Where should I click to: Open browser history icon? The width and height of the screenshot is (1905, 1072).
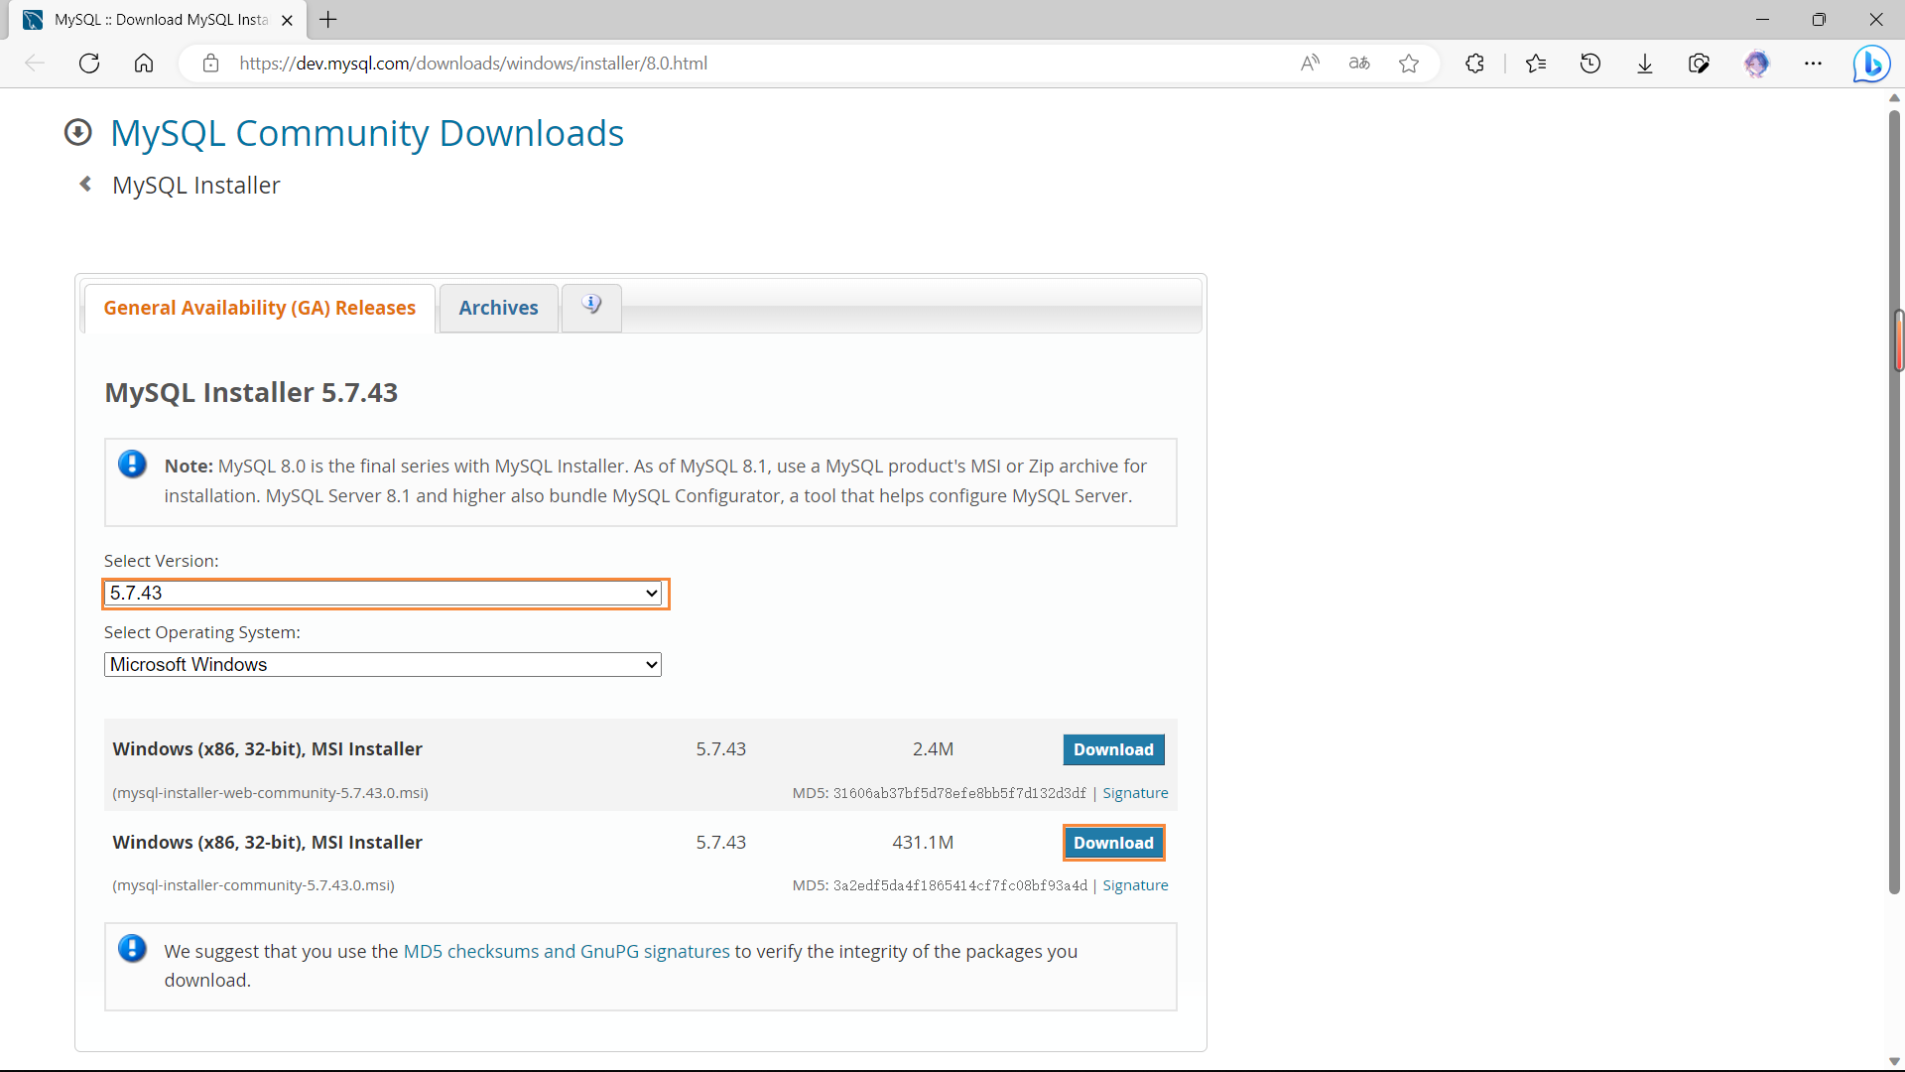(1590, 64)
